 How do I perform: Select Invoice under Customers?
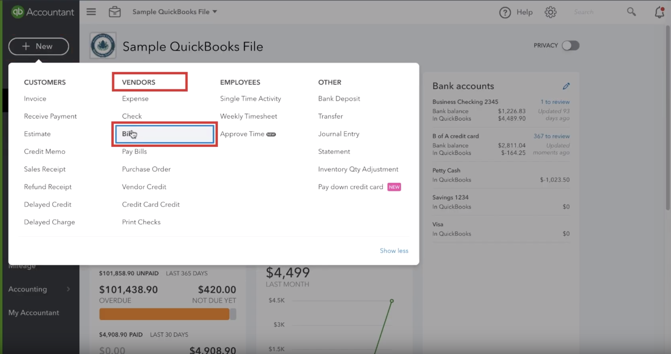(35, 99)
